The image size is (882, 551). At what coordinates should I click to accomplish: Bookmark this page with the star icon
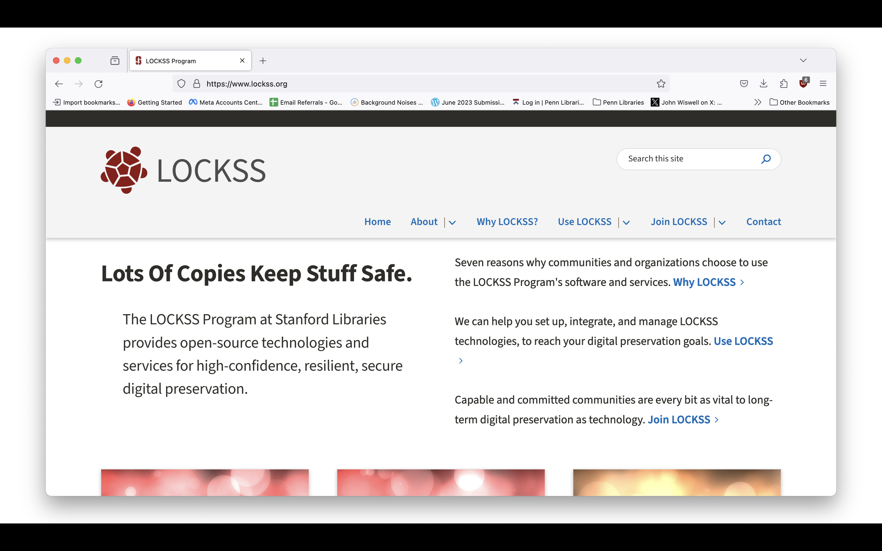[x=661, y=84]
